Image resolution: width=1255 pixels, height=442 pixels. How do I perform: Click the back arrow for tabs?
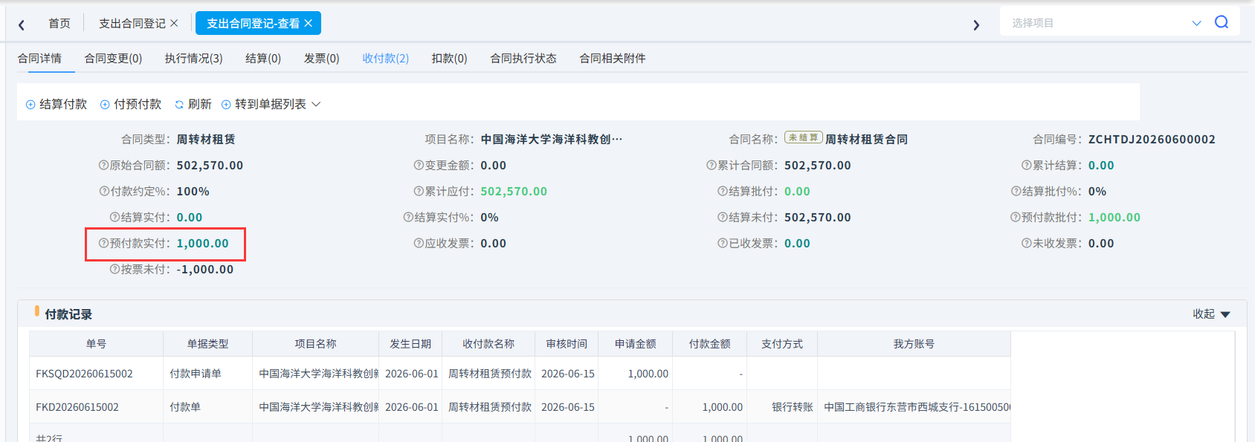22,25
